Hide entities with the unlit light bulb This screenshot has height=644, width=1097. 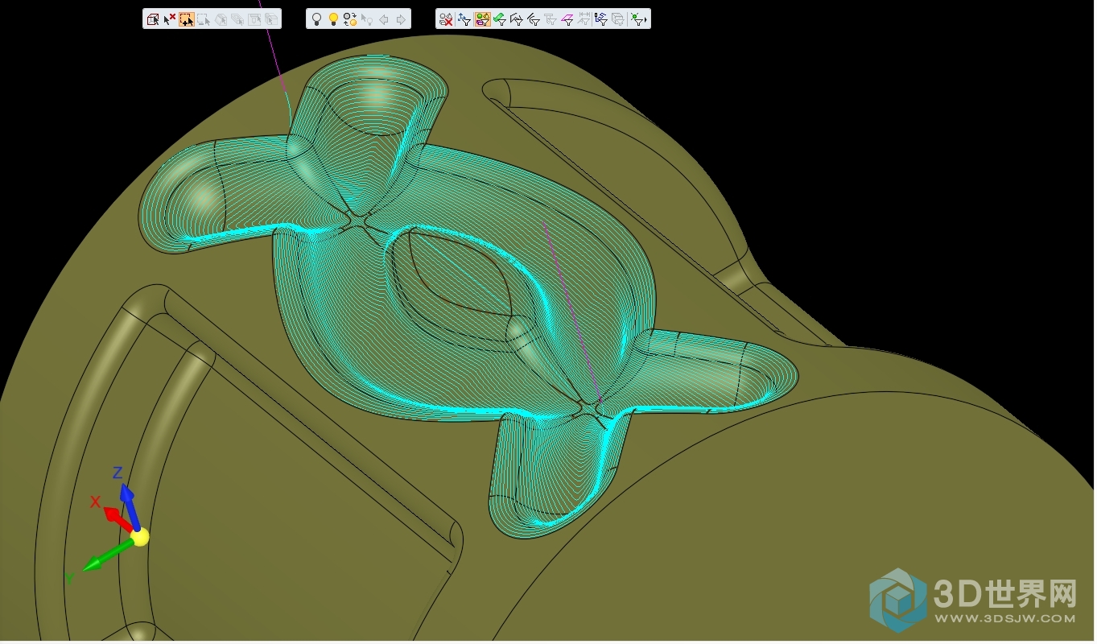point(316,19)
